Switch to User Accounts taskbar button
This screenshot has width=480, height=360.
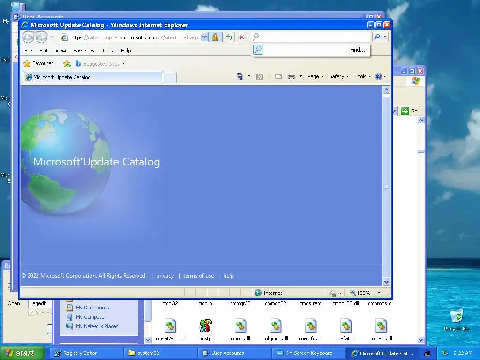pos(234,353)
